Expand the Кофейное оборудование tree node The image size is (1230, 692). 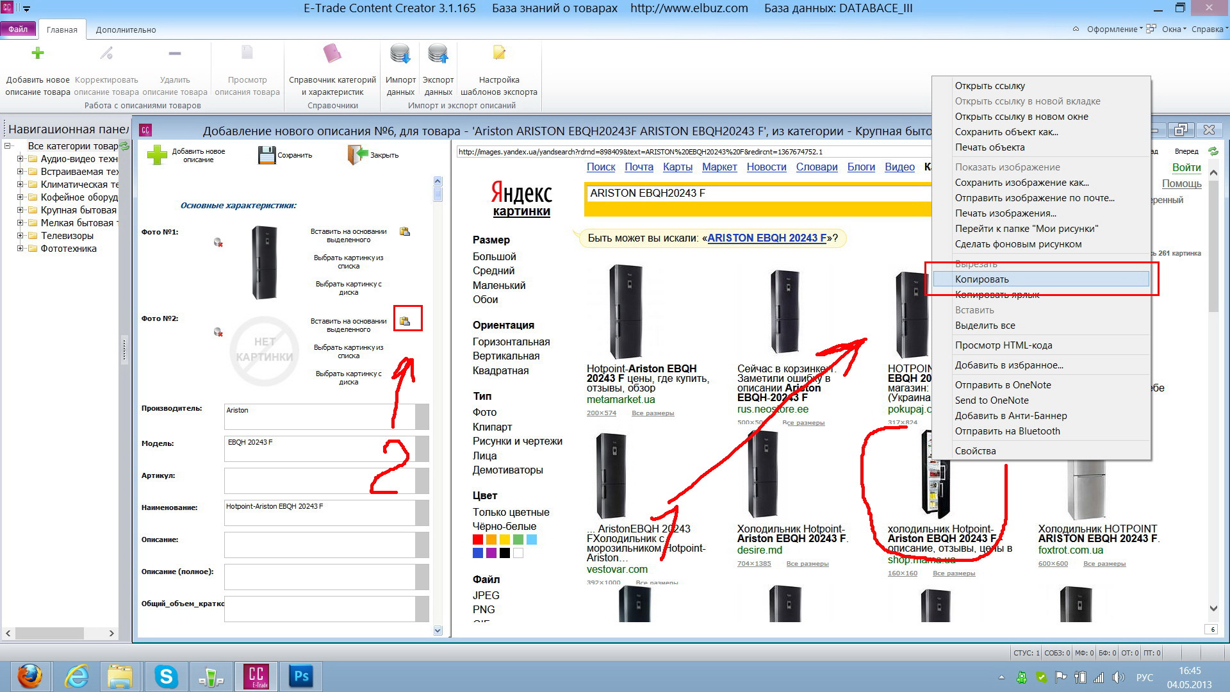coord(20,197)
